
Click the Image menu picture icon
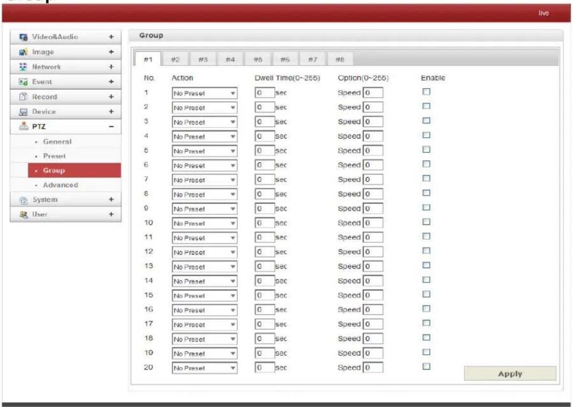click(23, 52)
